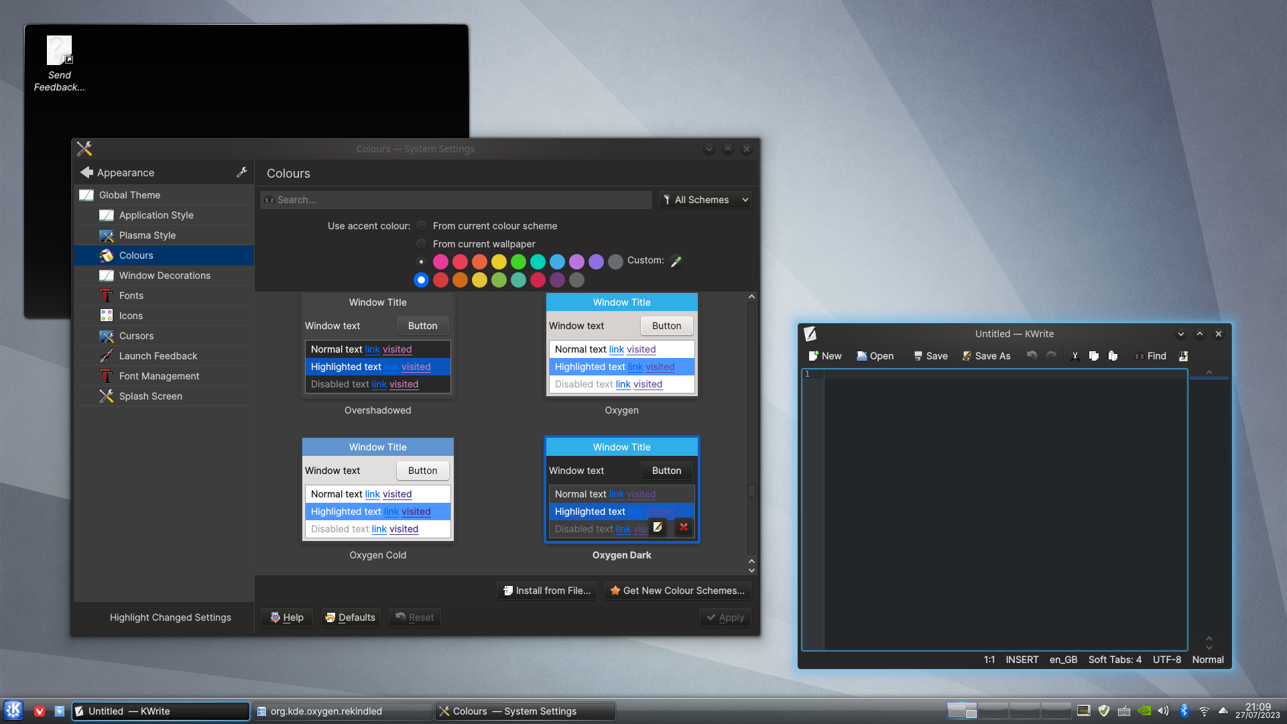Image resolution: width=1287 pixels, height=724 pixels.
Task: Click the Wi-Fi network tray icon
Action: [1204, 711]
